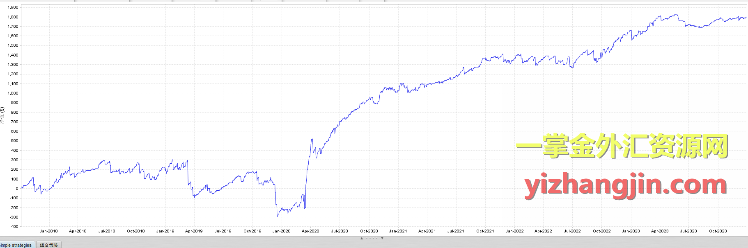Click the Apr-2020 x-axis label

[x=310, y=231]
